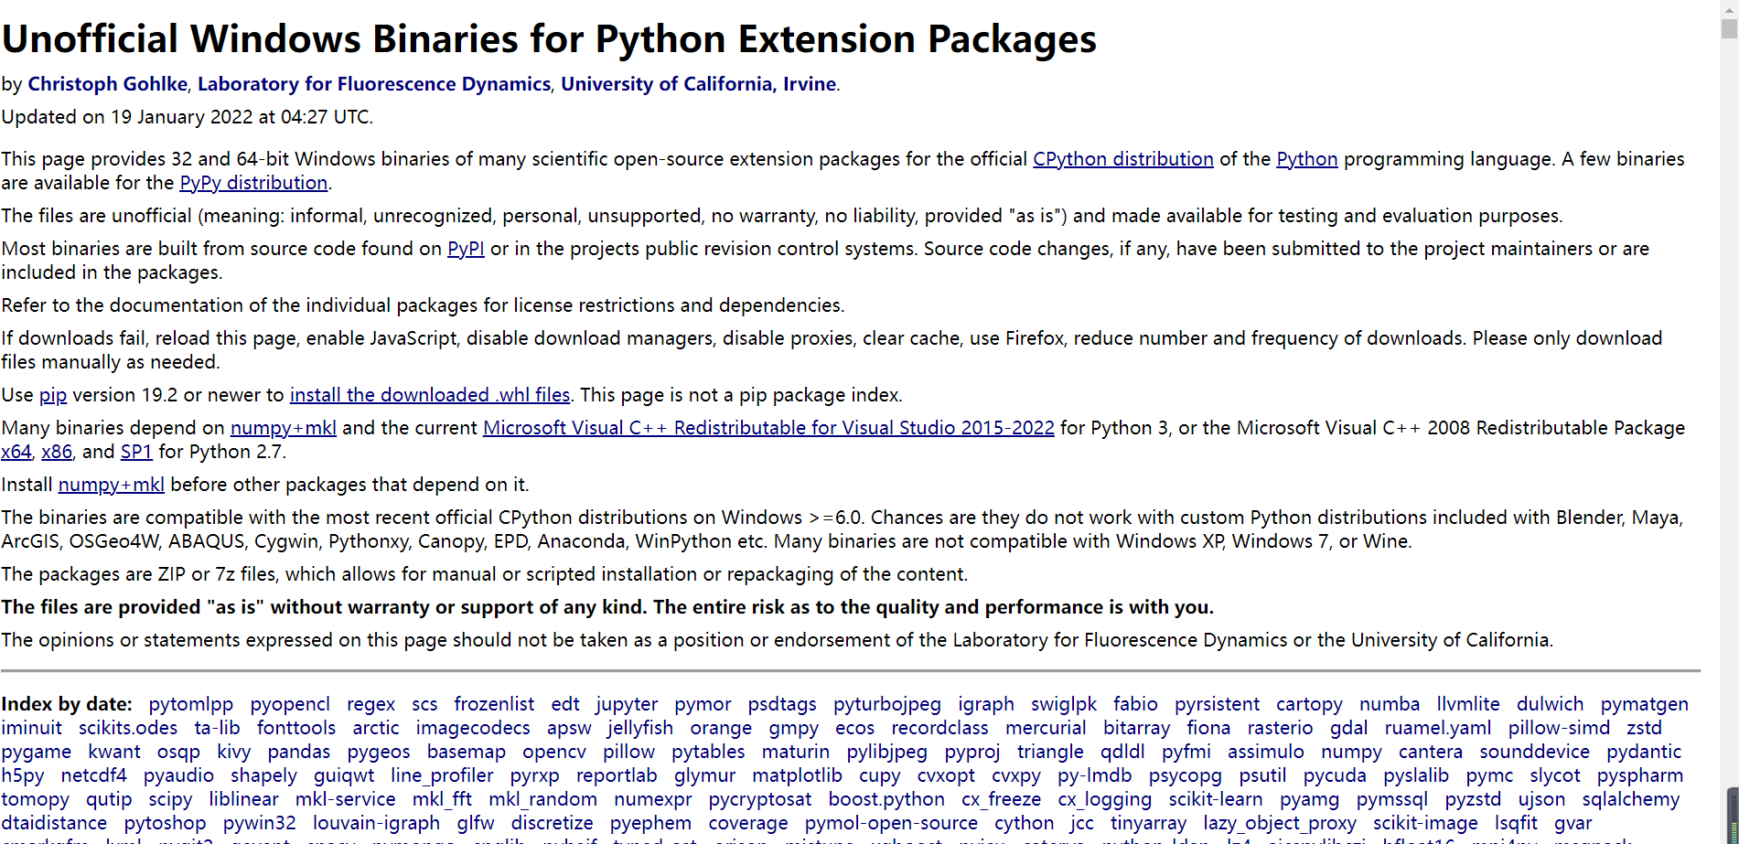Jump to numba package entry
The height and width of the screenshot is (844, 1739).
[x=1390, y=704]
